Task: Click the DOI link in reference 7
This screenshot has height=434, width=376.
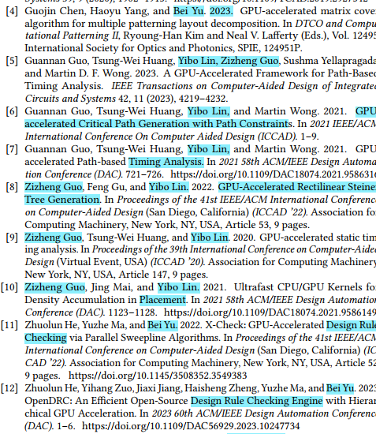Action: 274,174
